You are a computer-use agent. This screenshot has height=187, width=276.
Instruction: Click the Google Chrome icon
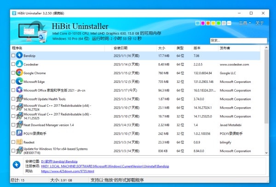click(x=19, y=73)
